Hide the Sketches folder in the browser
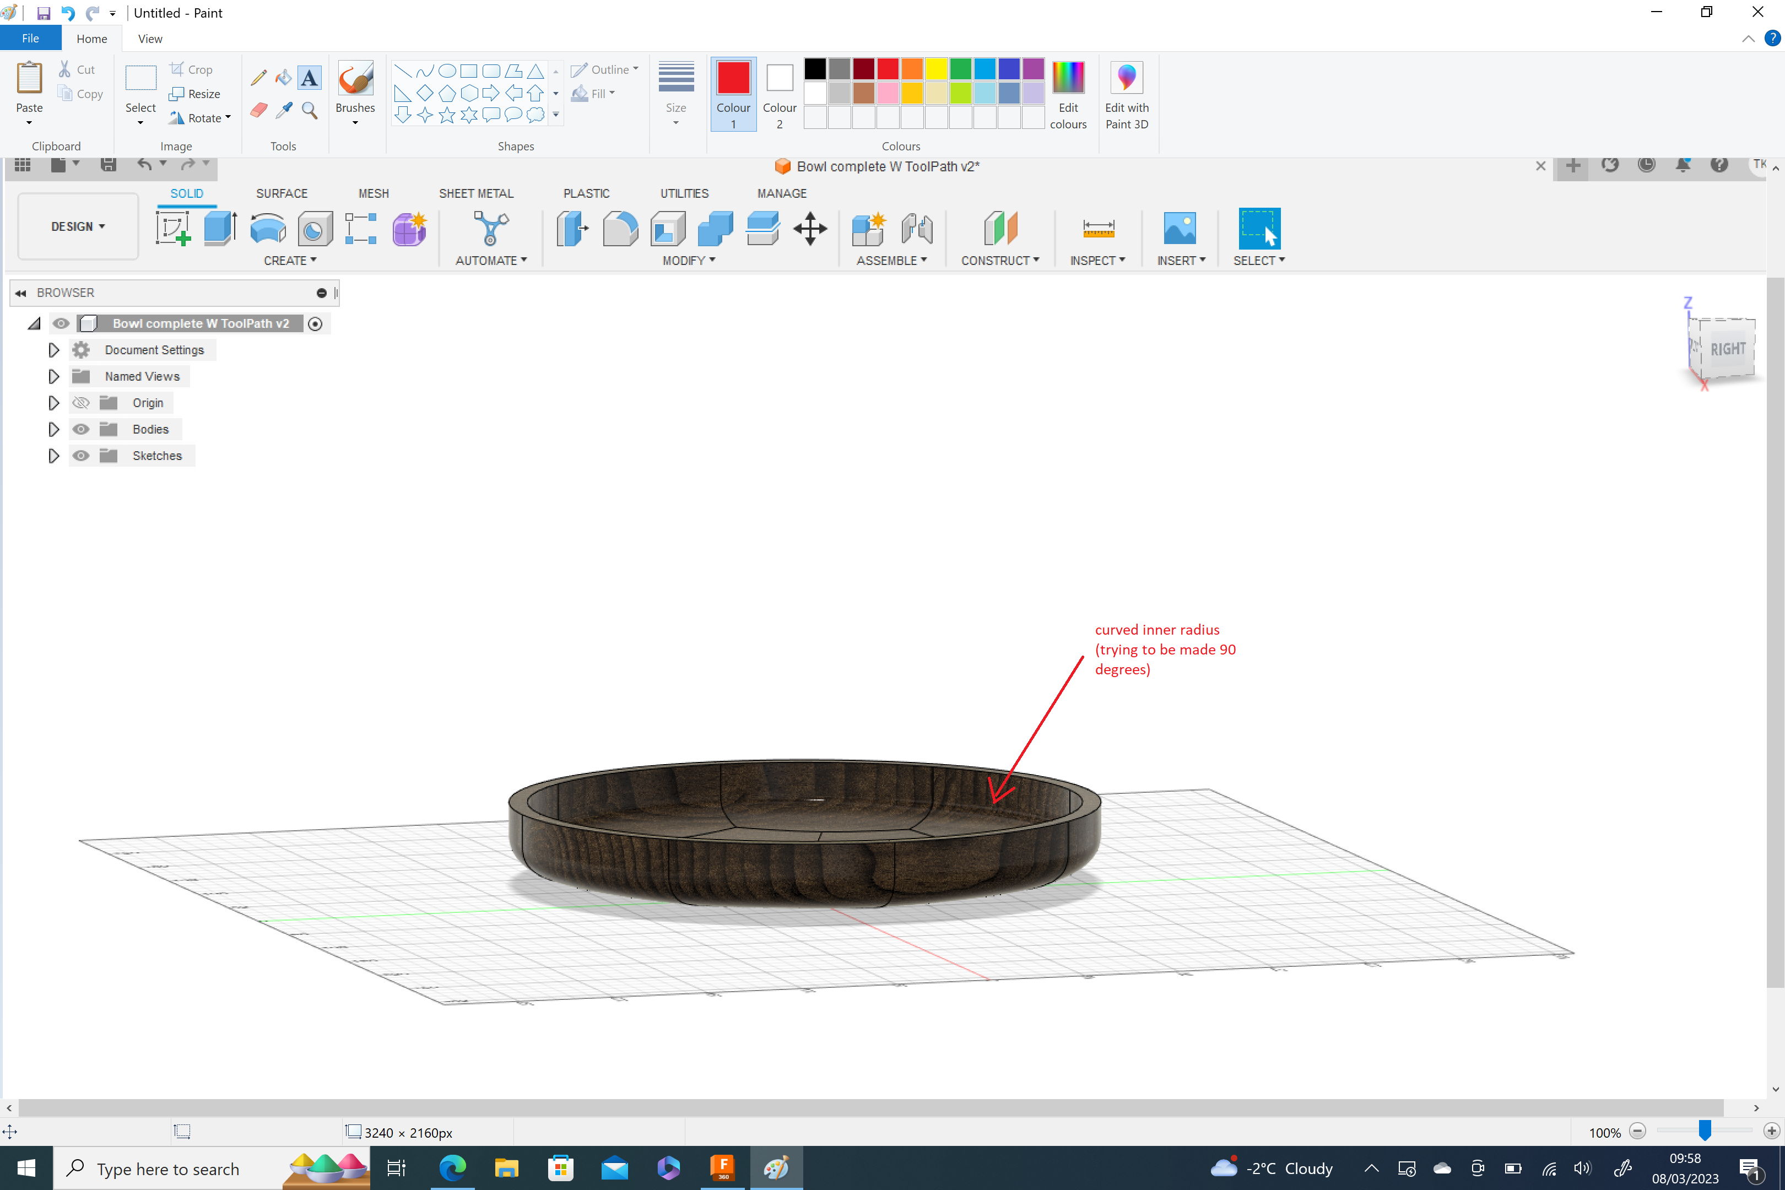 click(80, 456)
